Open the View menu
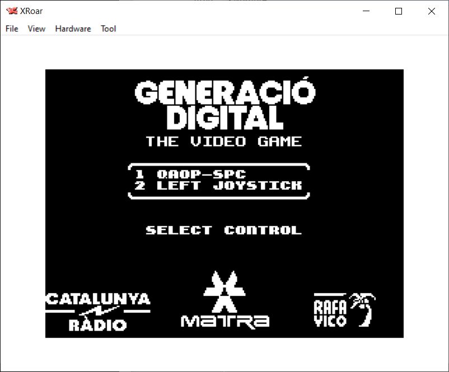449x372 pixels. tap(36, 29)
